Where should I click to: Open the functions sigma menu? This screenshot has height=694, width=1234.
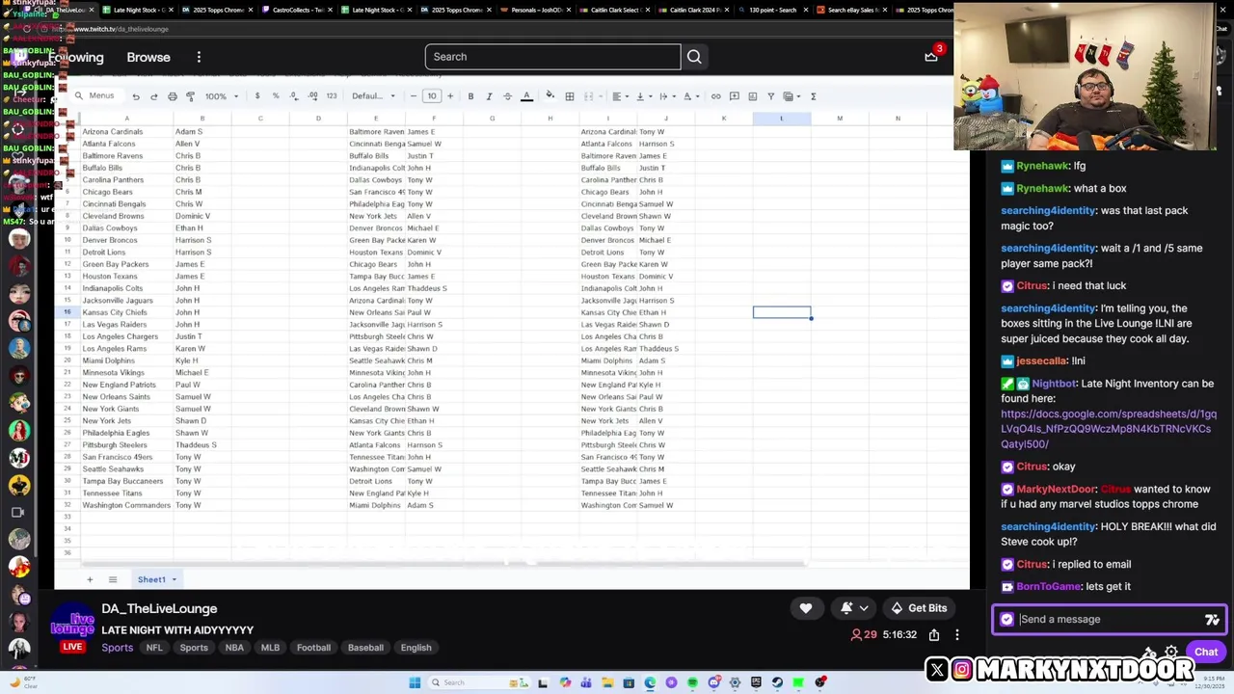[x=814, y=96]
